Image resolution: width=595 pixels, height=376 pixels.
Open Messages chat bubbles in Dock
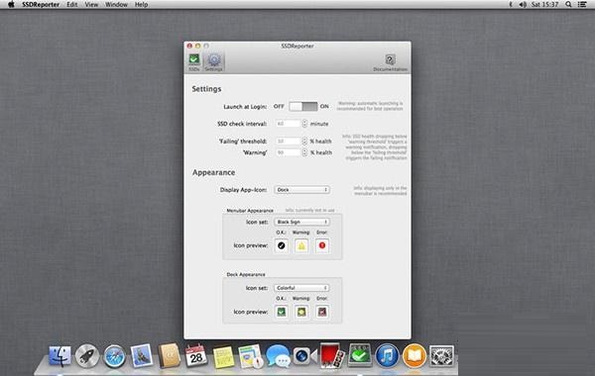click(x=278, y=356)
